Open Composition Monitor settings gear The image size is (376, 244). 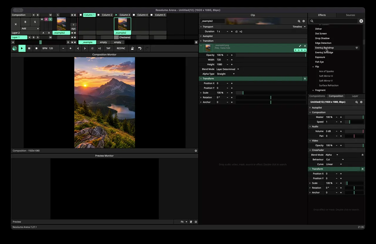pyautogui.click(x=196, y=151)
